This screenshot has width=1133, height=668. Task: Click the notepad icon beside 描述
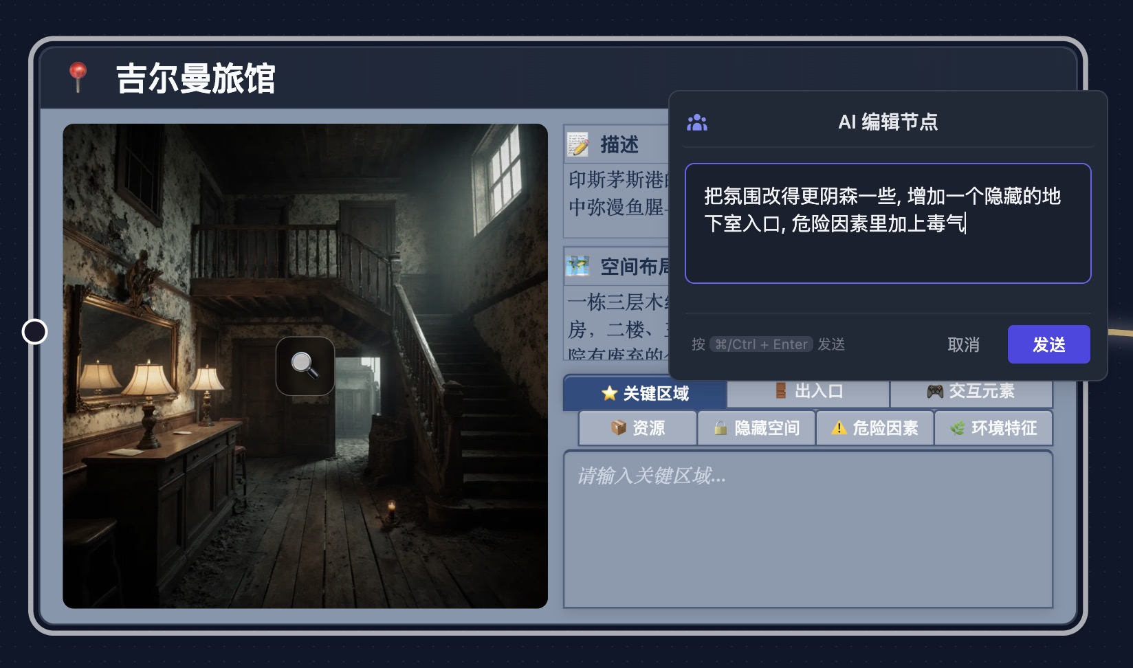577,144
